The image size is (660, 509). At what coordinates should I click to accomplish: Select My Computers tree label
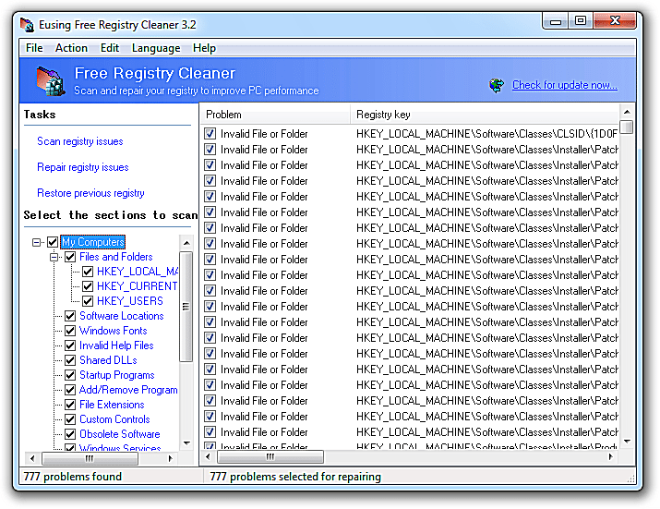[92, 242]
